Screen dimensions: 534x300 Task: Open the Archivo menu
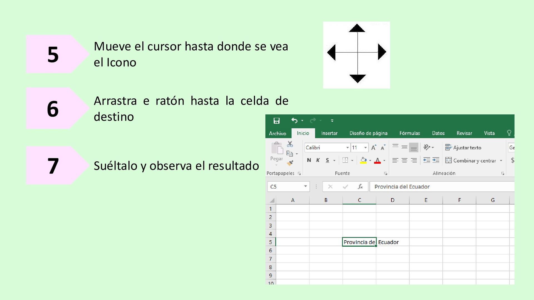point(277,133)
